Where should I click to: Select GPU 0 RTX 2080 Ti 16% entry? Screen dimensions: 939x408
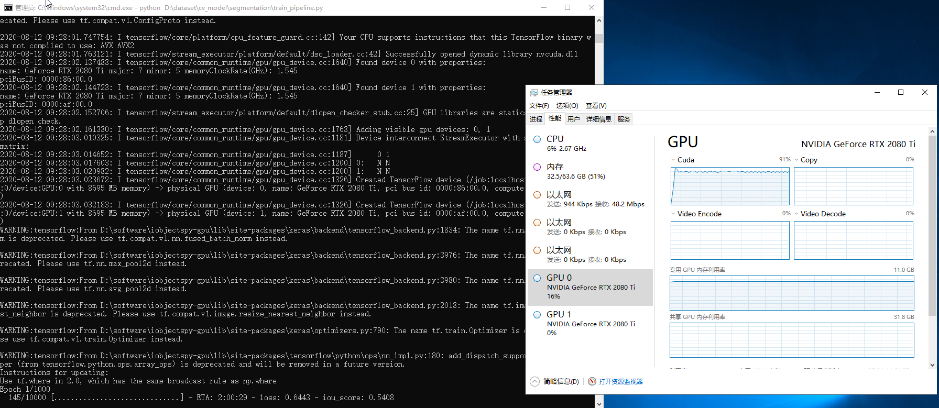pos(590,287)
